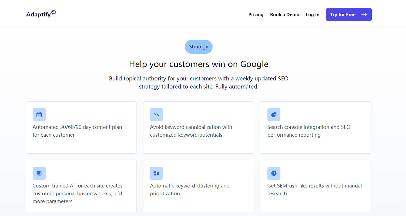Image resolution: width=406 pixels, height=216 pixels.
Task: Open the Get SEMrush-like results card
Action: tap(316, 186)
